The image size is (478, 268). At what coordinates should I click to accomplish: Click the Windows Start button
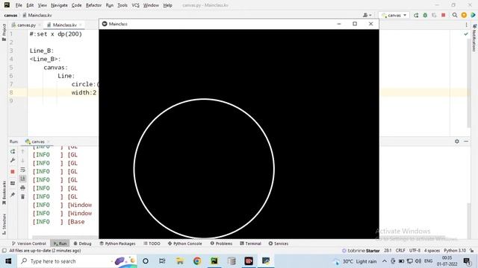click(x=8, y=261)
